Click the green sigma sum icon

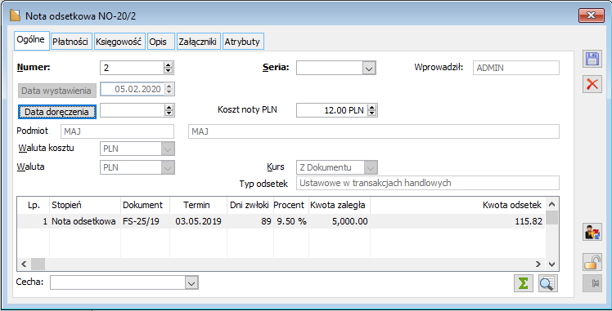click(524, 283)
